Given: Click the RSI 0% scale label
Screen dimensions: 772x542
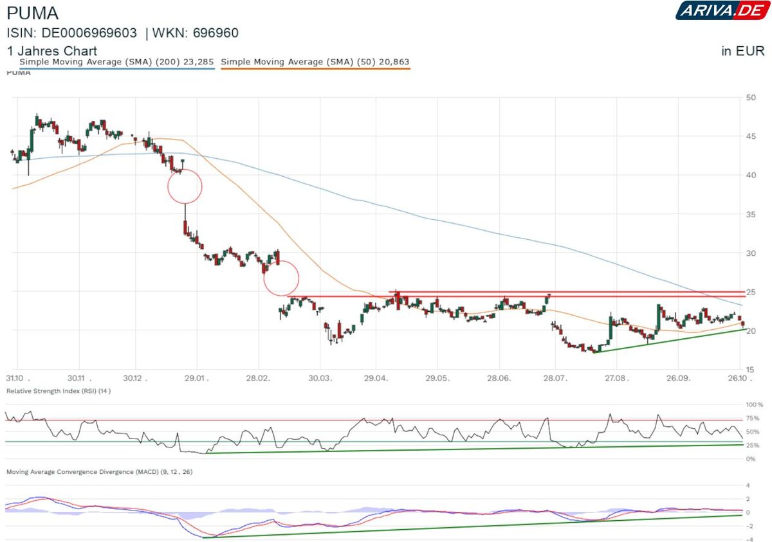Looking at the screenshot, I should click(752, 458).
